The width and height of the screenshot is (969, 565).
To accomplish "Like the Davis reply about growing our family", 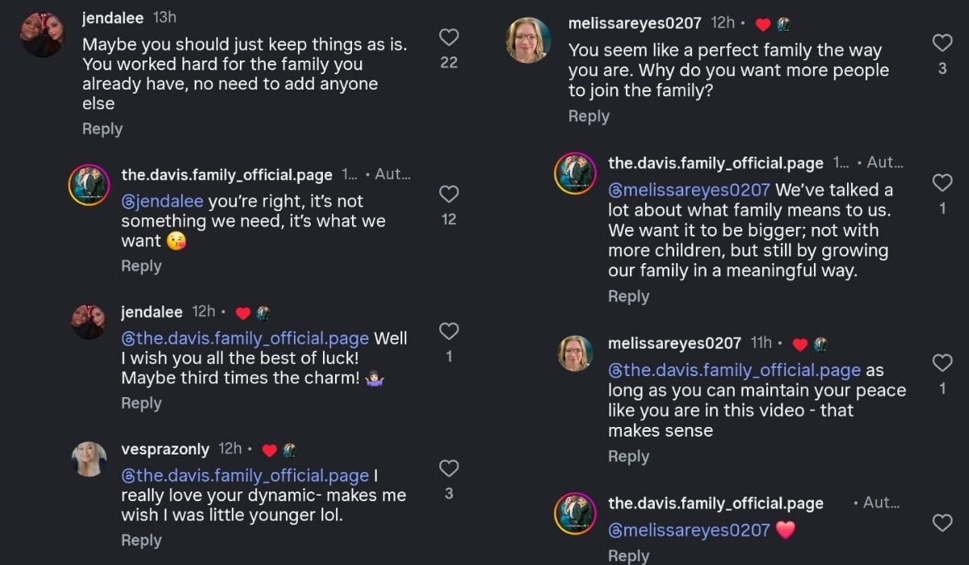I will pos(942,182).
